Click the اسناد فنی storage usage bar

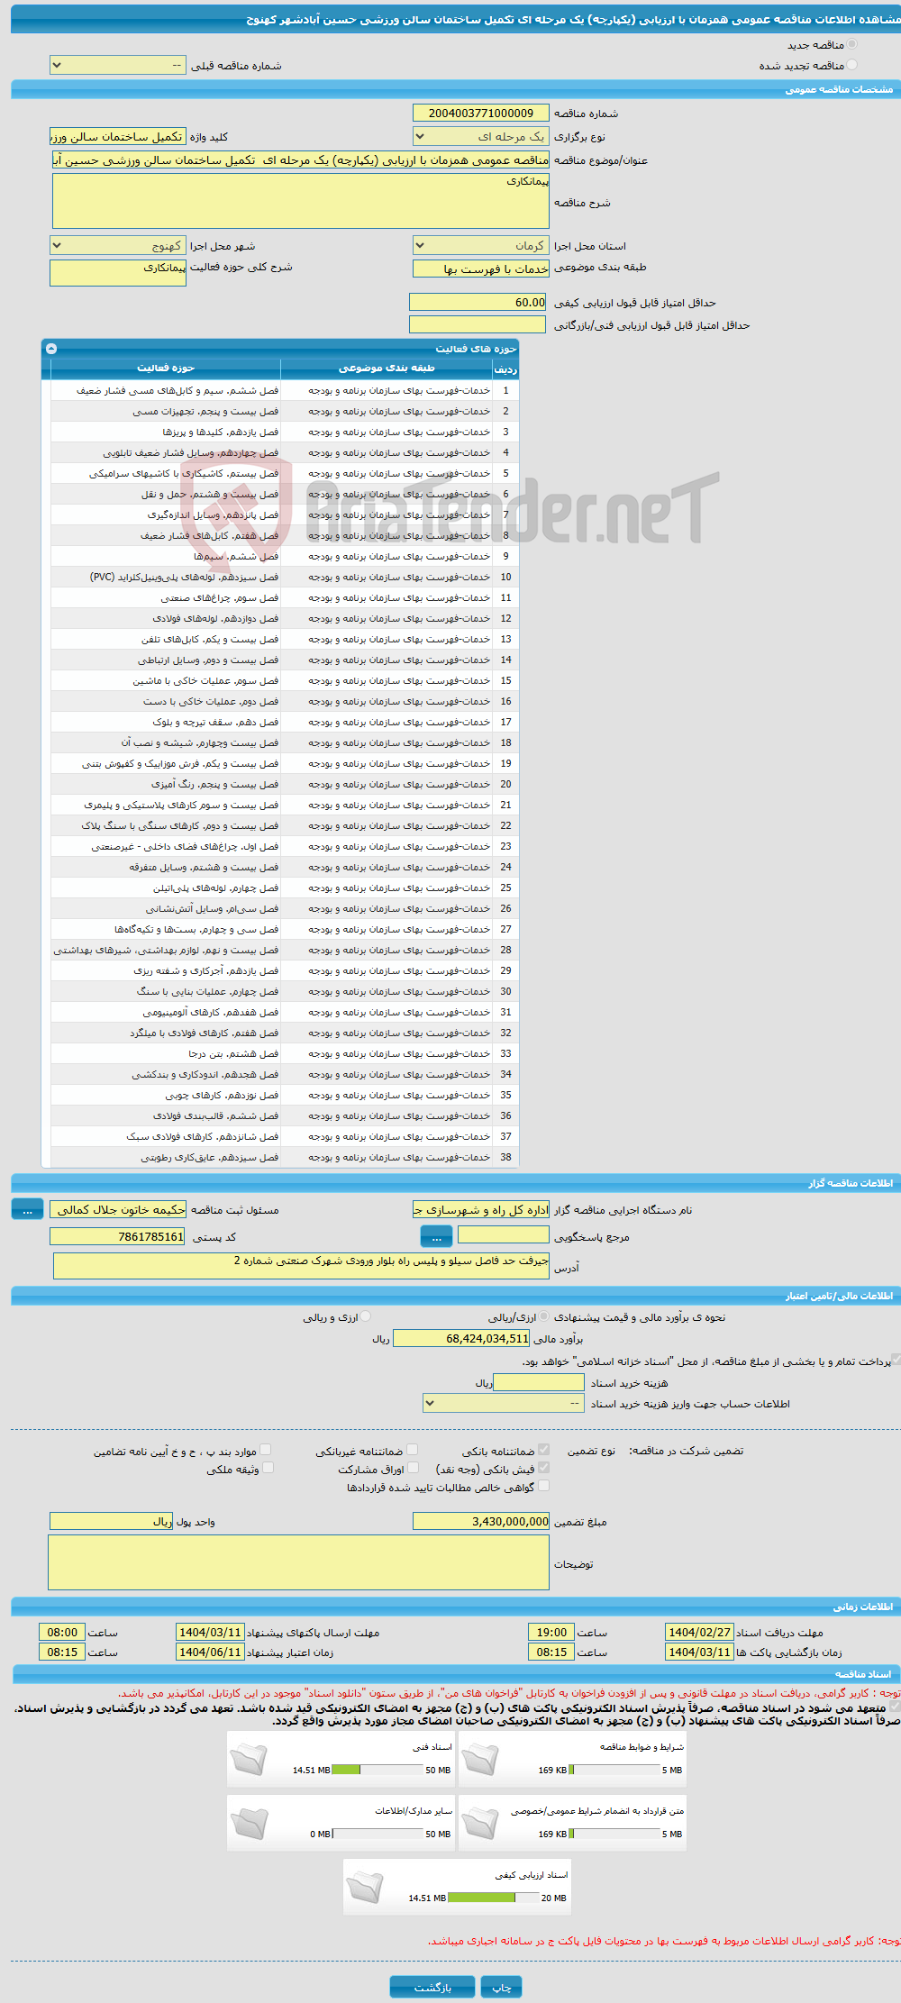coord(378,1770)
